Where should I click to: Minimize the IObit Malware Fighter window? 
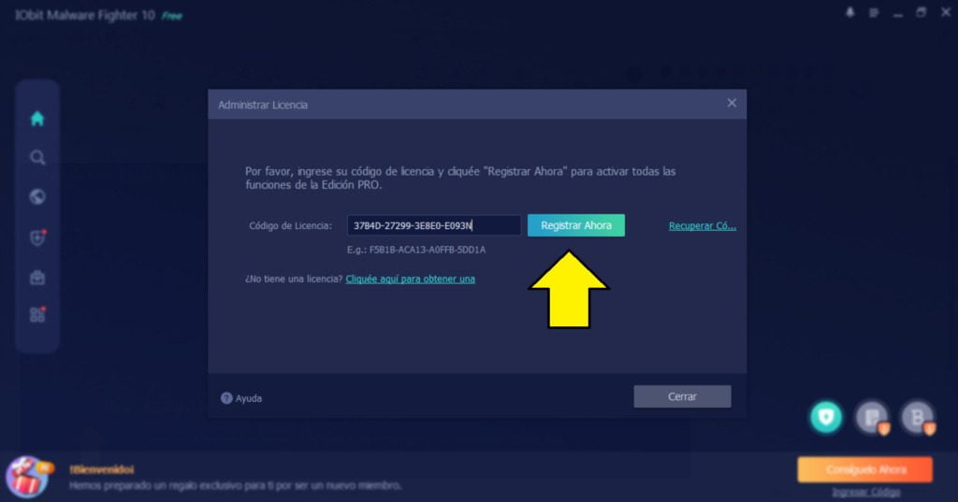tap(897, 13)
